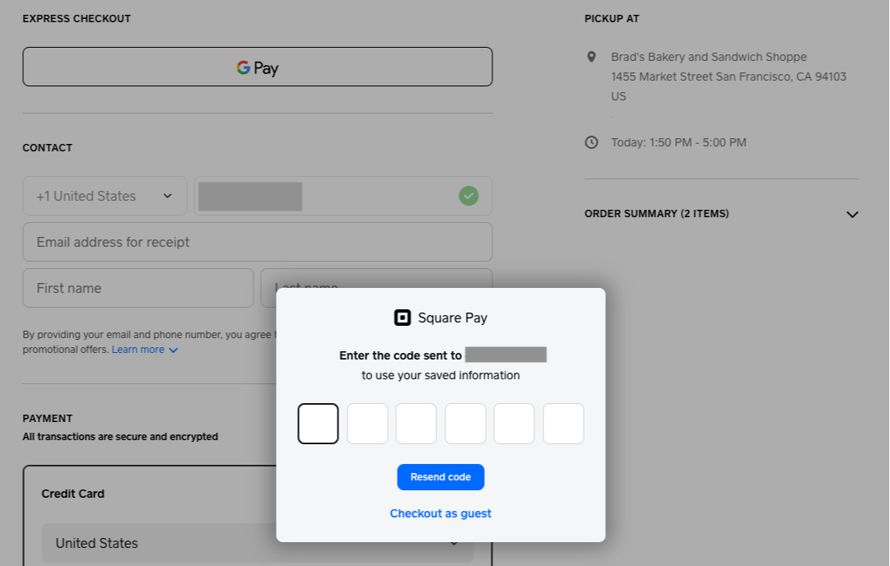Click the green phone verification checkmark
The image size is (890, 566).
[468, 196]
